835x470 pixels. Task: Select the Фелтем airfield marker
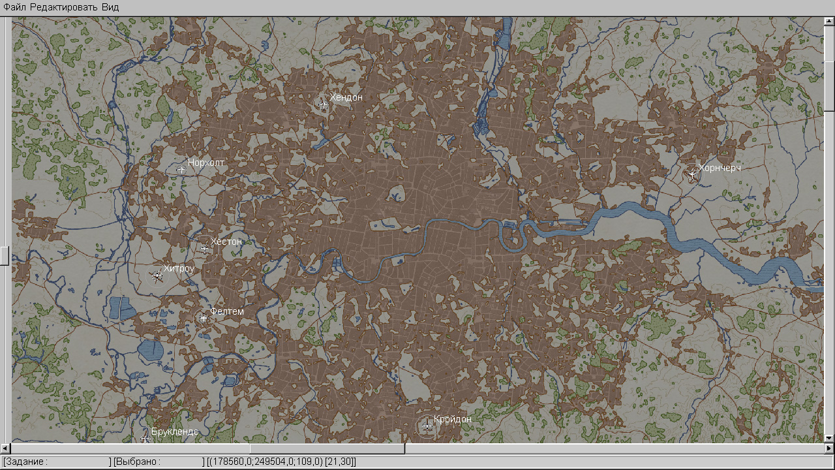point(203,319)
